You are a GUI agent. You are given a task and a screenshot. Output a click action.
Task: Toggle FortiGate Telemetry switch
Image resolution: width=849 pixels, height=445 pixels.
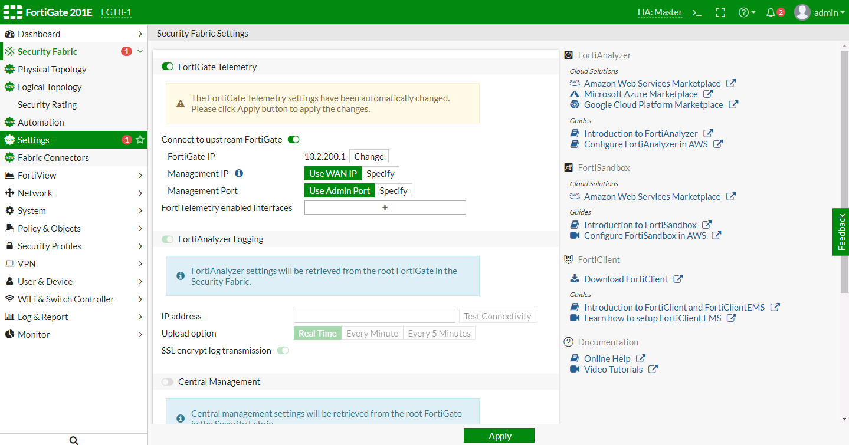pyautogui.click(x=168, y=67)
